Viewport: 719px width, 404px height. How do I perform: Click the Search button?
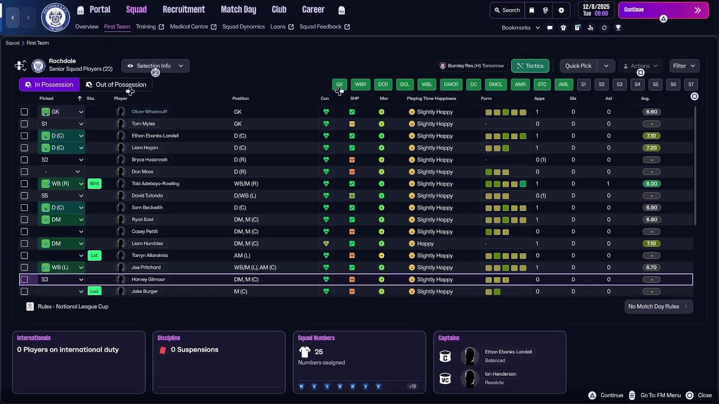(x=507, y=10)
